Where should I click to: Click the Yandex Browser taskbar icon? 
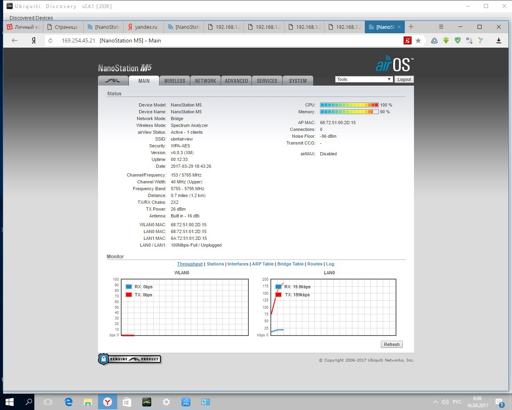[x=108, y=402]
